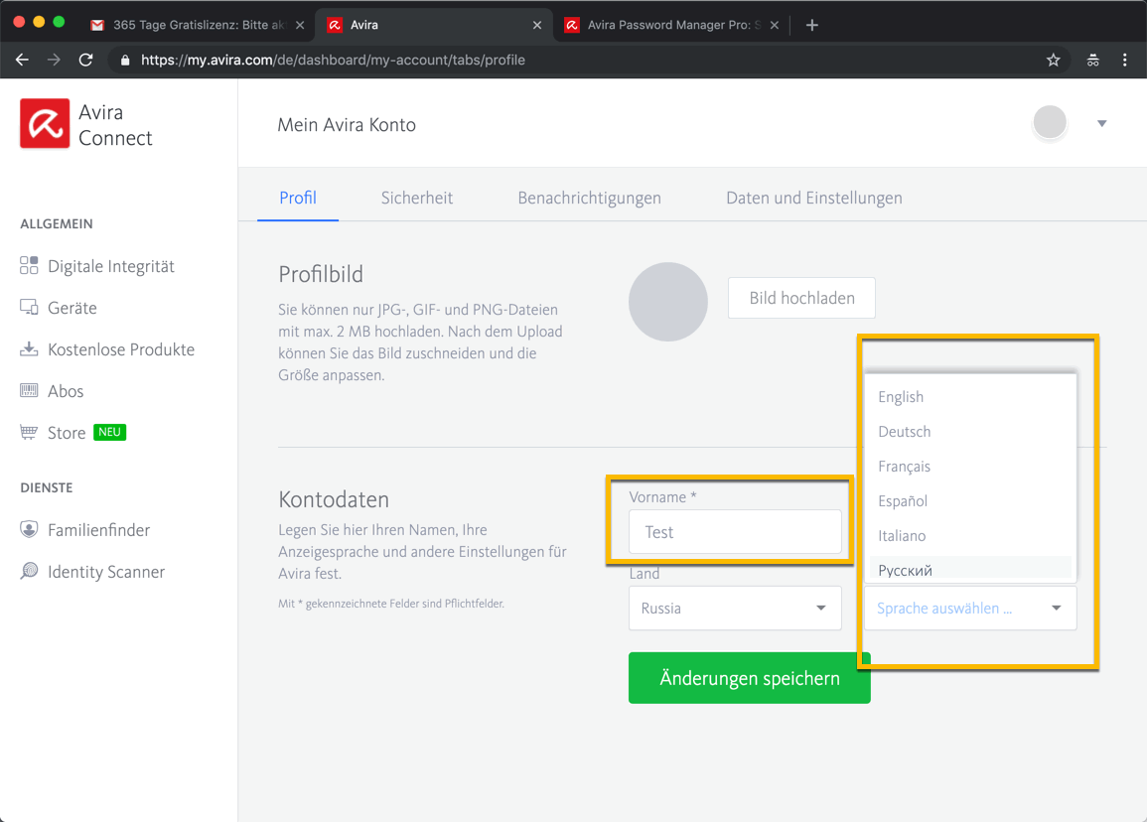Click the Geräte devices icon

click(x=29, y=307)
